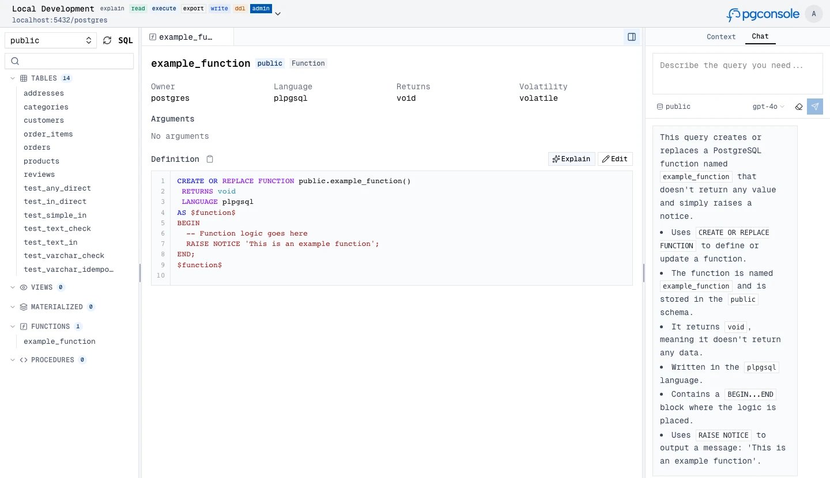The width and height of the screenshot is (830, 478).
Task: Click the user avatar A
Action: point(814,14)
